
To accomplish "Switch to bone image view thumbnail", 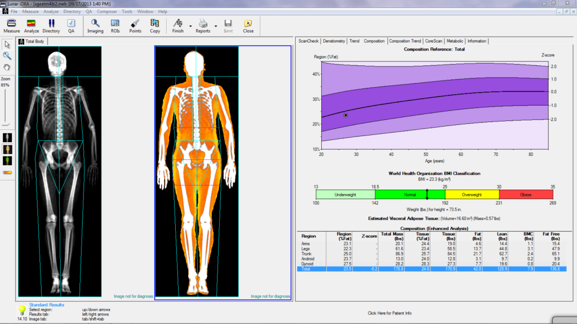I will 7,137.
